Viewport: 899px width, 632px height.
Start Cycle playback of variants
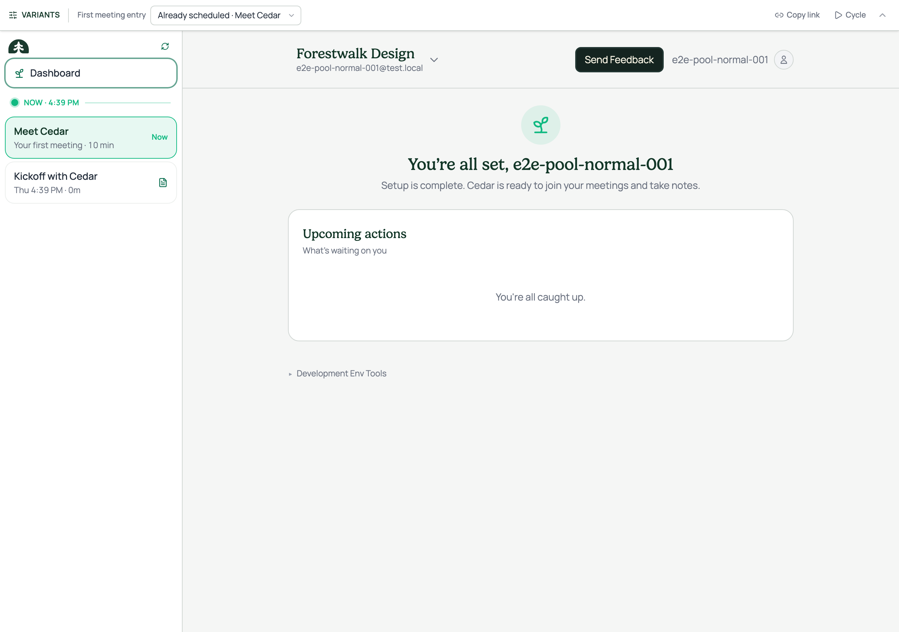pyautogui.click(x=850, y=15)
